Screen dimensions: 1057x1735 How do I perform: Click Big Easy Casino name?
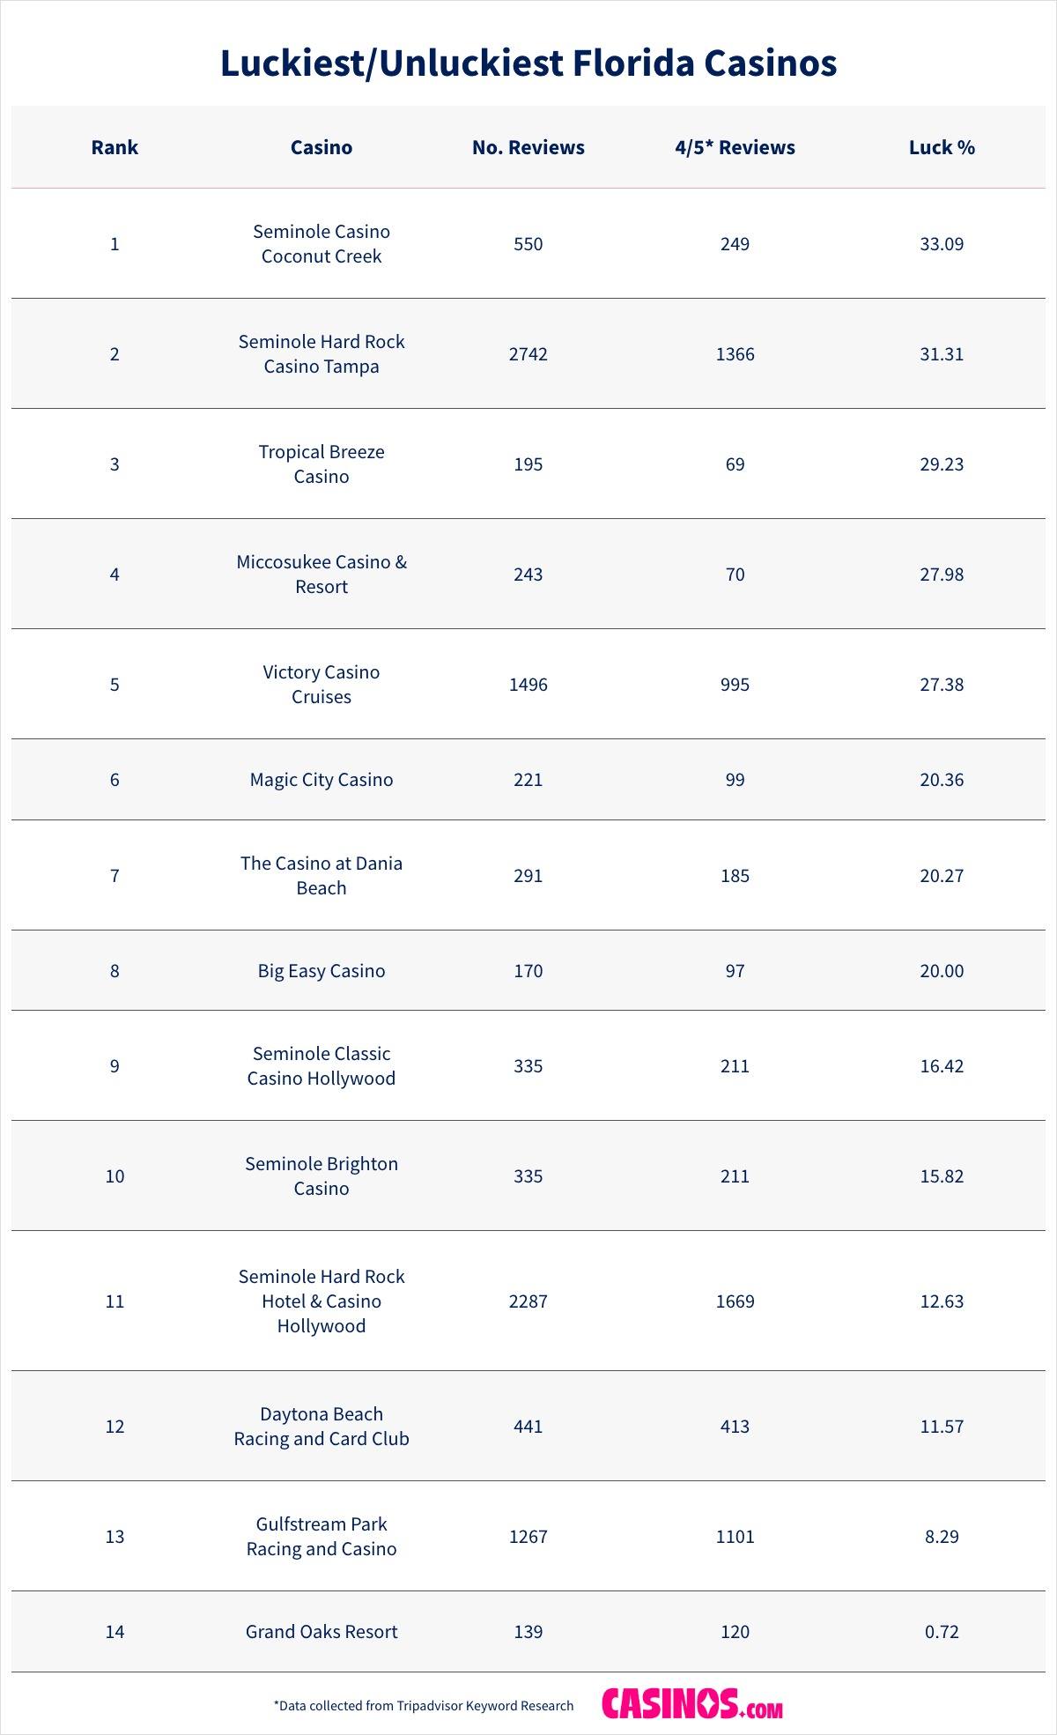tap(322, 971)
